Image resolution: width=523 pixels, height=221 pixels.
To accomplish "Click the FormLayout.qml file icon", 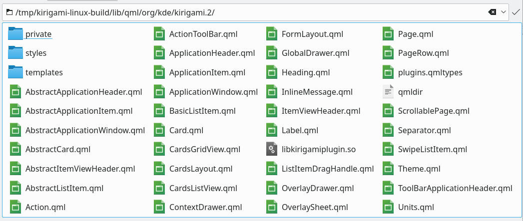I will [272, 33].
